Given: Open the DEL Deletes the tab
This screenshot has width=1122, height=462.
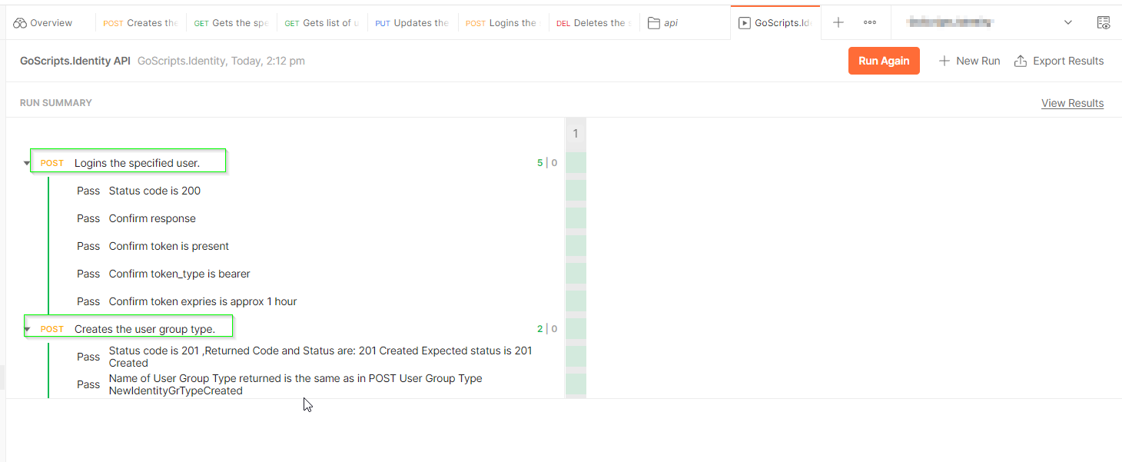Looking at the screenshot, I should coord(593,23).
